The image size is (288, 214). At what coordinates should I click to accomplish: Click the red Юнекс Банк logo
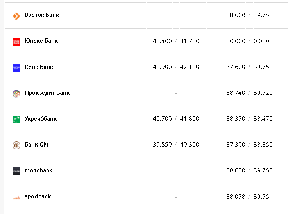16,42
